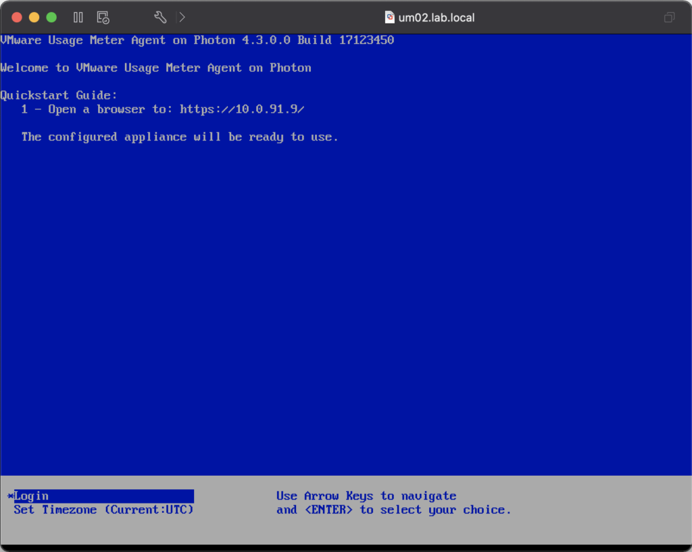Pause the virtual machine with the pause icon

[x=78, y=17]
